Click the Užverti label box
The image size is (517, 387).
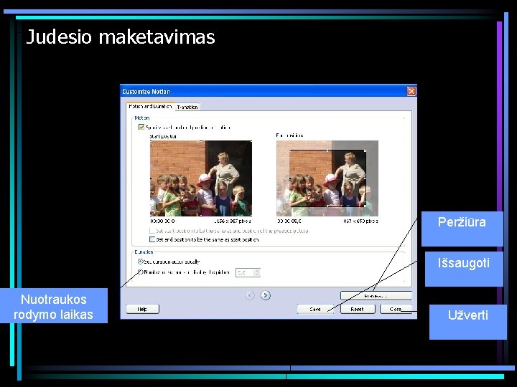point(468,322)
